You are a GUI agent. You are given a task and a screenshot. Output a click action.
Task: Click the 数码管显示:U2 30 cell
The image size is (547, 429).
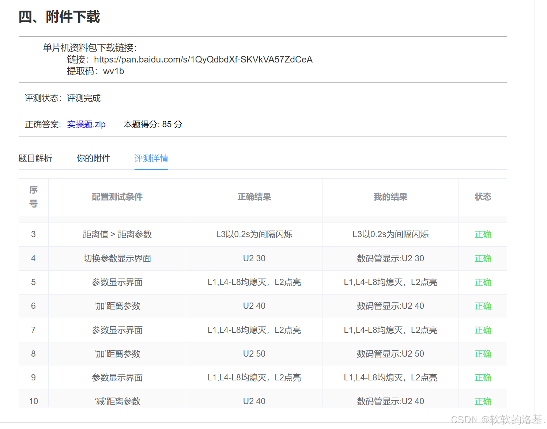click(x=391, y=258)
